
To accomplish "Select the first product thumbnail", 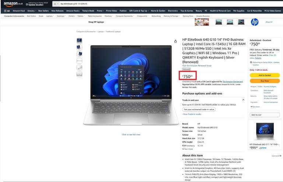I will click(x=80, y=41).
